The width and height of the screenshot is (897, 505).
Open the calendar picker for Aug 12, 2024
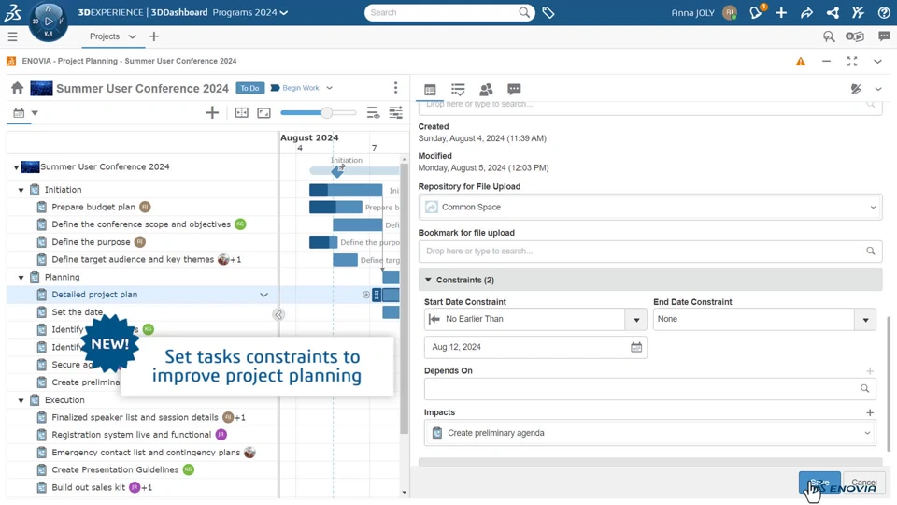point(636,347)
